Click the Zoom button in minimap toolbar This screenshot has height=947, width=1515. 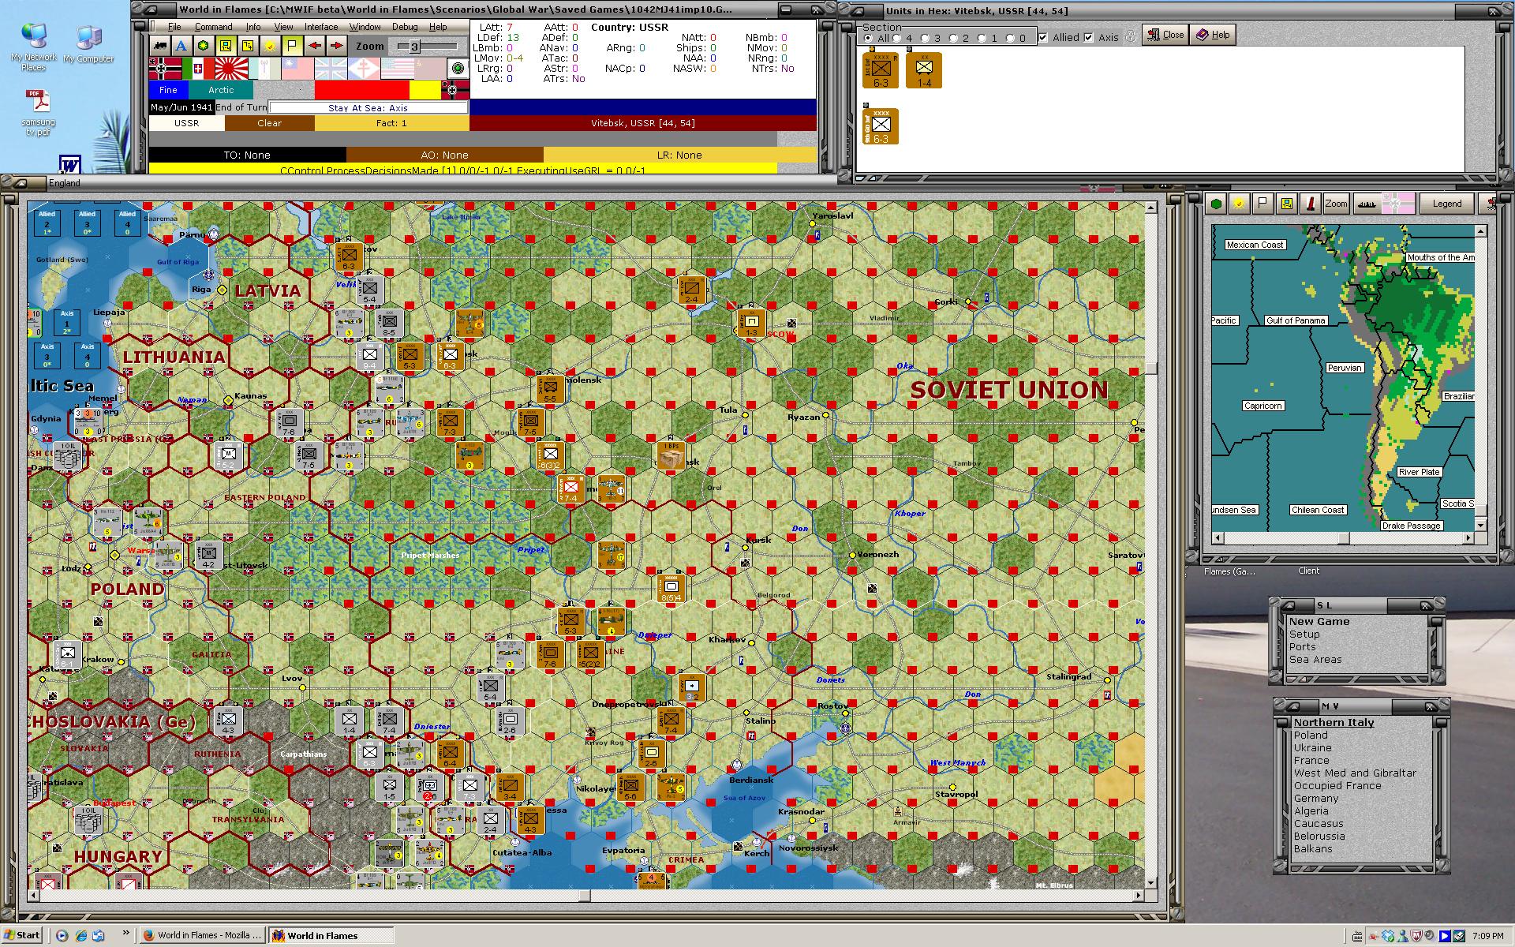click(x=1336, y=204)
